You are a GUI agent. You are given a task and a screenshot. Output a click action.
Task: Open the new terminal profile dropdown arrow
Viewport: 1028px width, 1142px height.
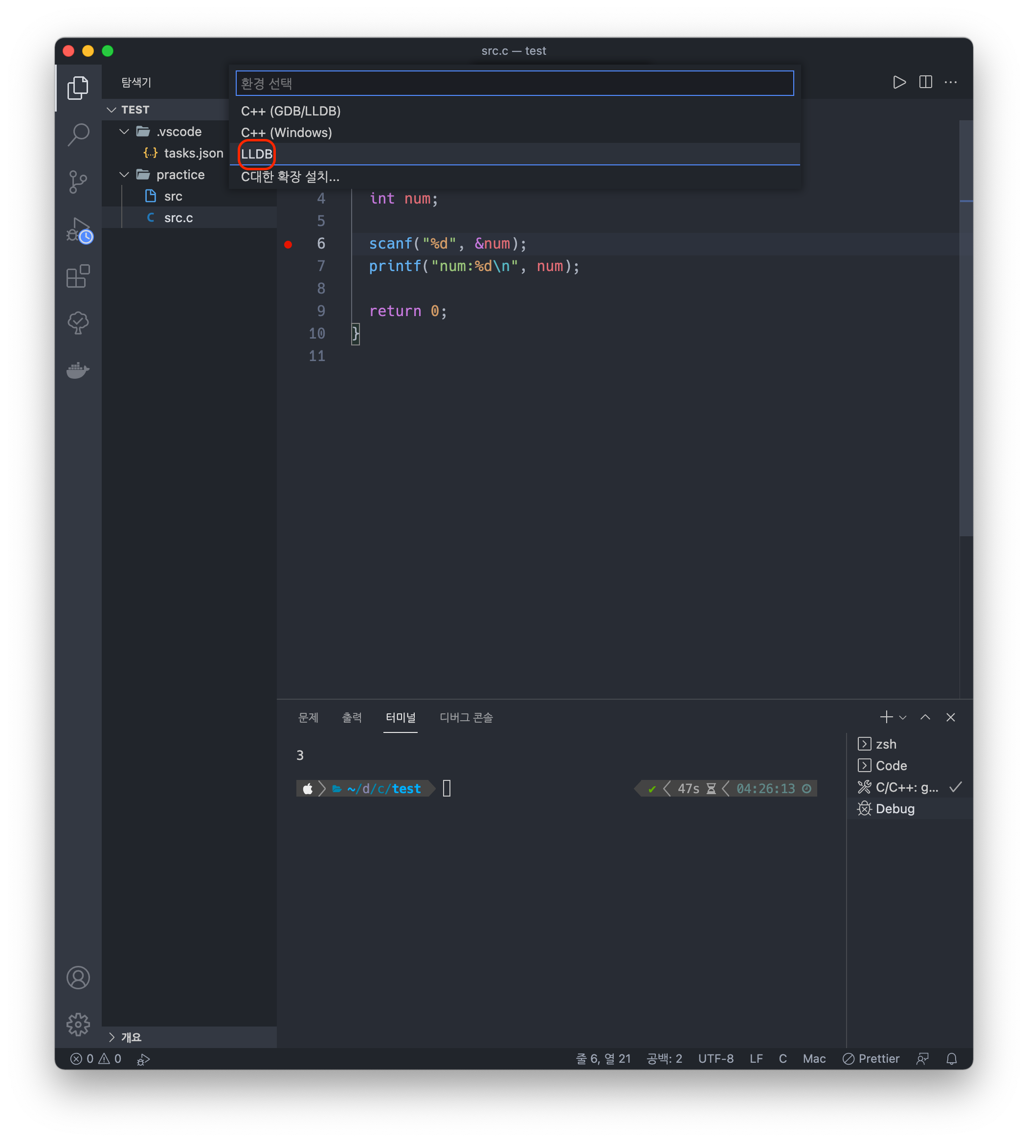pyautogui.click(x=903, y=718)
